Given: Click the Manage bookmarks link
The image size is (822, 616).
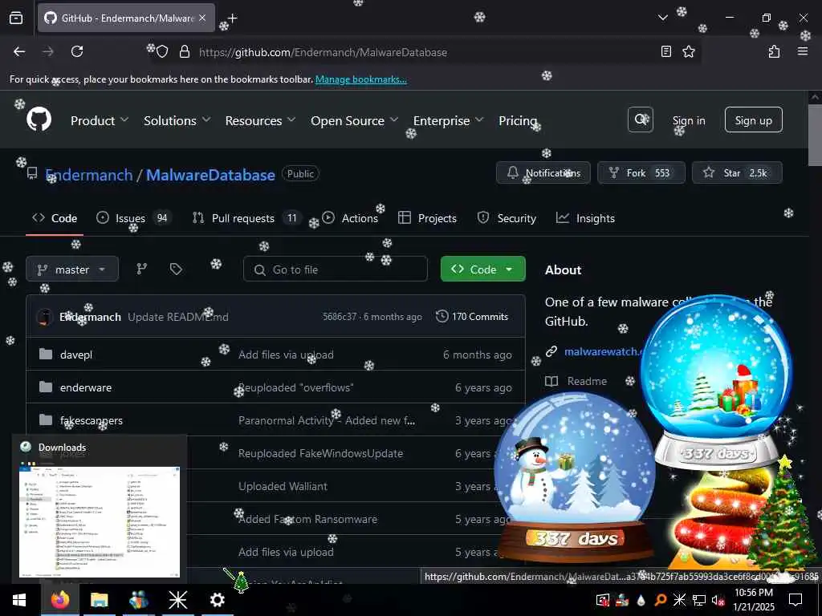Looking at the screenshot, I should (360, 79).
